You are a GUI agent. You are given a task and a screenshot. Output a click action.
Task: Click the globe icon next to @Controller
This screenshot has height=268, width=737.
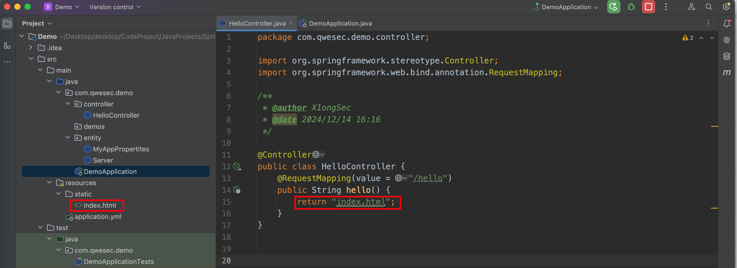tap(318, 155)
